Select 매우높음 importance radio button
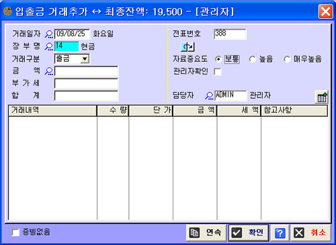 pos(287,59)
